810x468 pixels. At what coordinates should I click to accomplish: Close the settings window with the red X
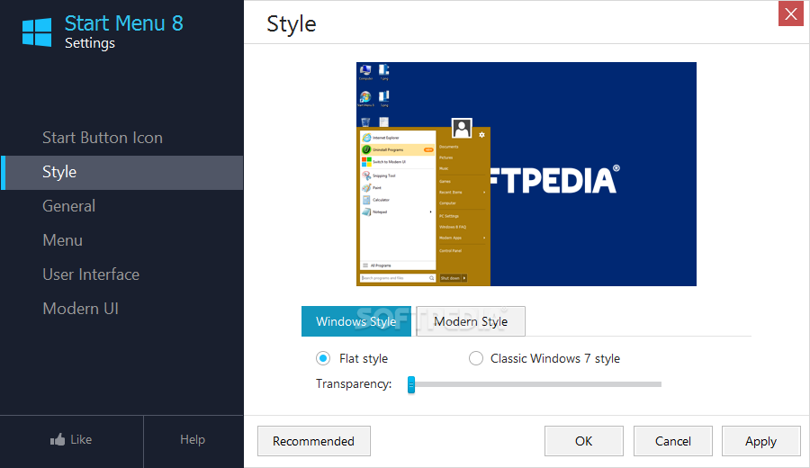791,13
